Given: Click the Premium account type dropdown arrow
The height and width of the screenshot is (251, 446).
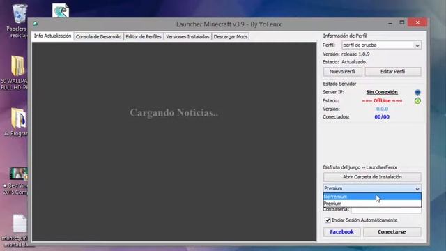Looking at the screenshot, I should click(417, 188).
